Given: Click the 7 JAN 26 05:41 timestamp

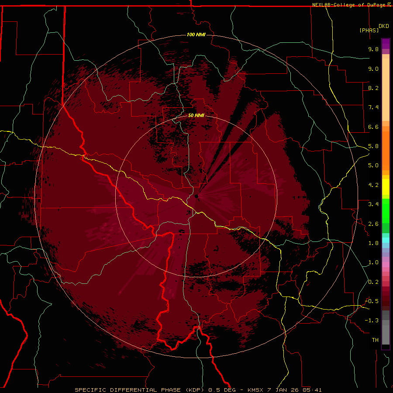Looking at the screenshot, I should pos(295,390).
